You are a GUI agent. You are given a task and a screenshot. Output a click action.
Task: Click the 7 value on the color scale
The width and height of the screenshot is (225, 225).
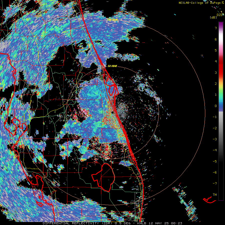(x=216, y=28)
